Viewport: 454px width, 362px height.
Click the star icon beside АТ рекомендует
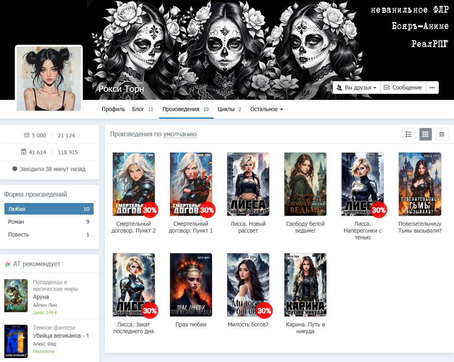(8, 264)
